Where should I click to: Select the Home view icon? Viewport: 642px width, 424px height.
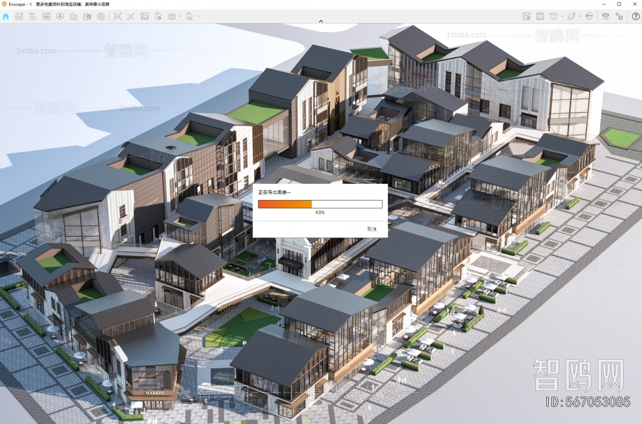pyautogui.click(x=6, y=17)
